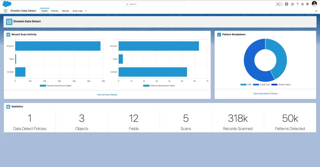Follow the View All Scan Results link
The height and width of the screenshot is (167, 320).
pos(107,95)
